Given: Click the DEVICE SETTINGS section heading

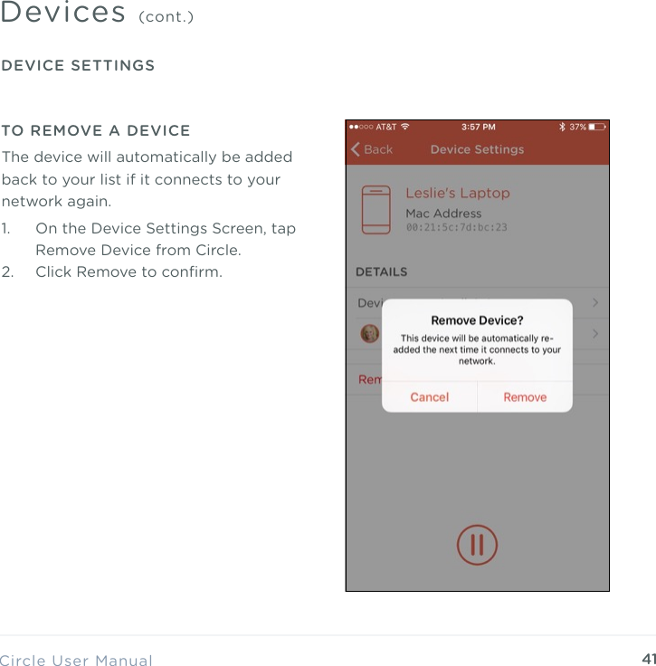Looking at the screenshot, I should tap(78, 65).
